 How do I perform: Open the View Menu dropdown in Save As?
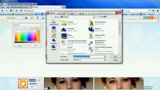coord(105,17)
